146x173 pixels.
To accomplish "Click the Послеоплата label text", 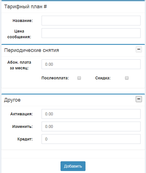I will tap(55, 78).
